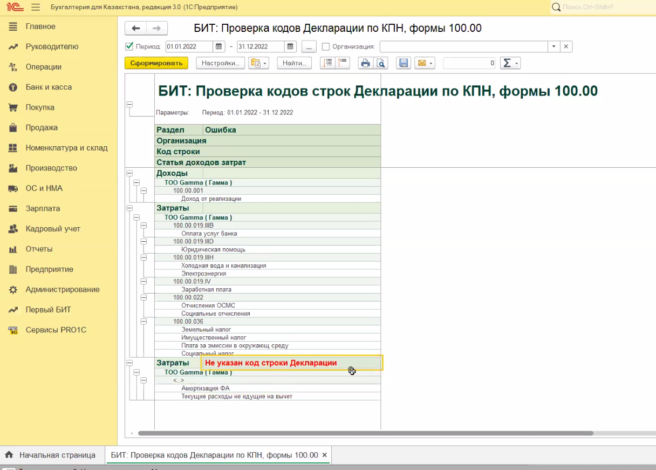Click the print report icon
The image size is (656, 470).
(x=365, y=63)
